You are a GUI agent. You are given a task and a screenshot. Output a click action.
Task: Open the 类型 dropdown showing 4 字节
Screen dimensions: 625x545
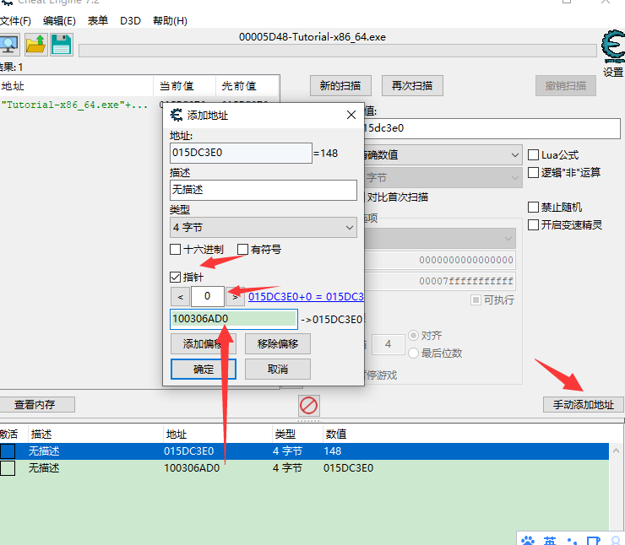coord(263,227)
